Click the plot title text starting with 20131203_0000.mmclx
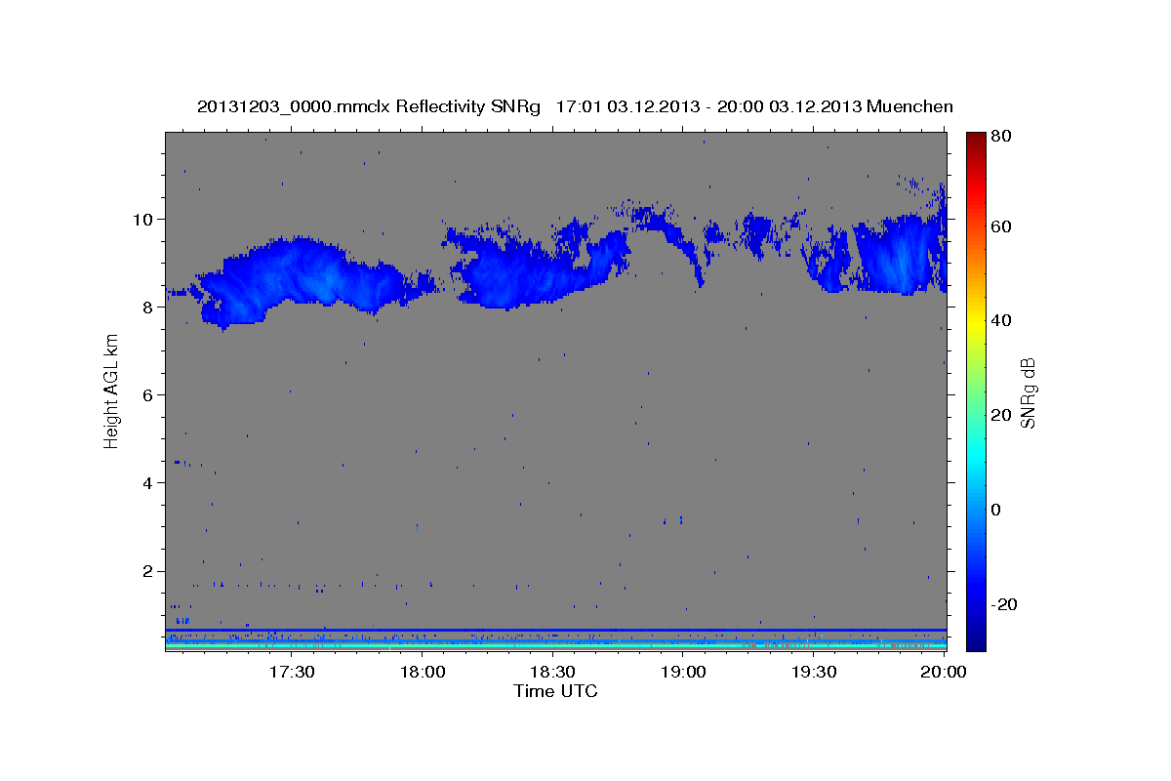 (575, 106)
